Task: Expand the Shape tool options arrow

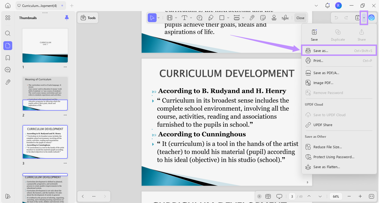Action: point(228,18)
